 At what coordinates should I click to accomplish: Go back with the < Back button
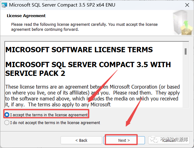[x=81, y=140]
